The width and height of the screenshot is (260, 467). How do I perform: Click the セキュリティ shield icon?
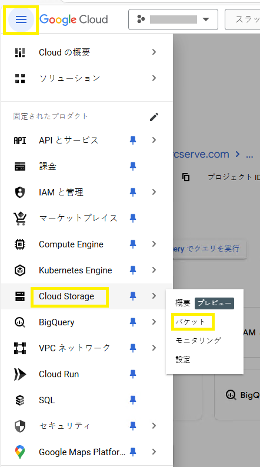pos(20,426)
